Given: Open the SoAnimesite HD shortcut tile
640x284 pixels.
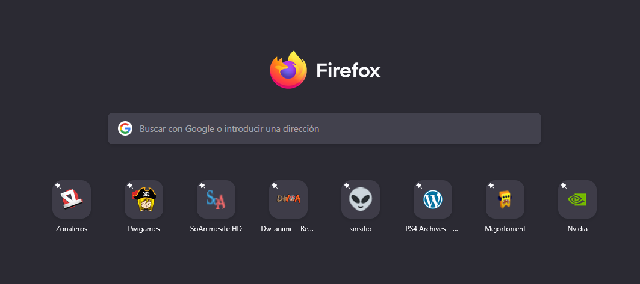Looking at the screenshot, I should pos(216,199).
